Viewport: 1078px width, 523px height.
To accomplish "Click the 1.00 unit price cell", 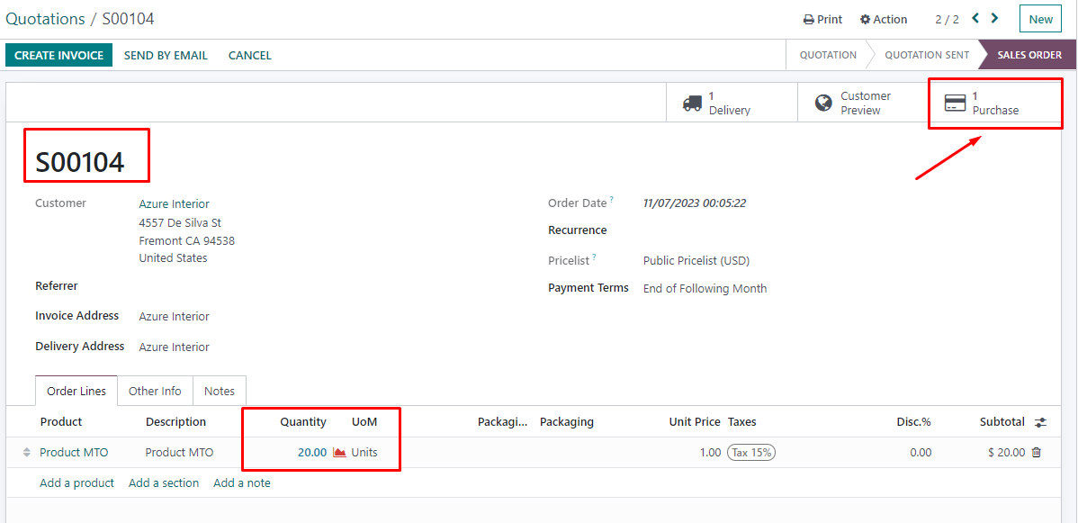I will click(x=709, y=453).
